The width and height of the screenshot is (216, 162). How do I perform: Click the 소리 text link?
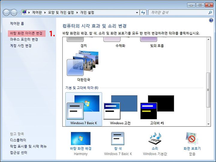pyautogui.click(x=155, y=148)
